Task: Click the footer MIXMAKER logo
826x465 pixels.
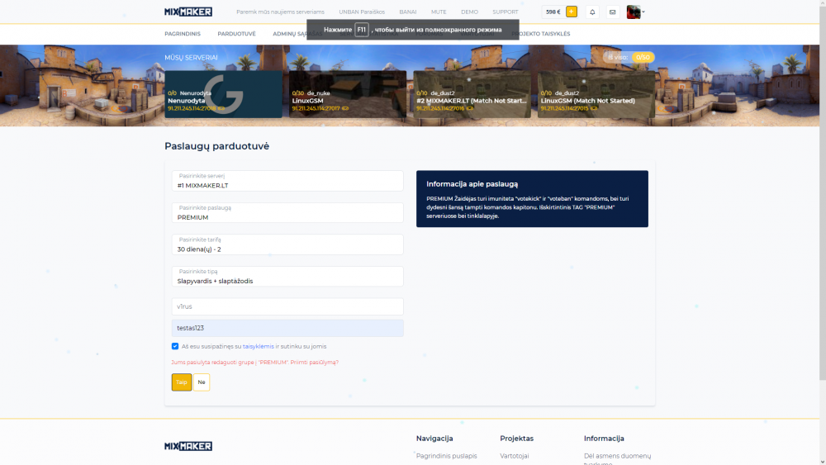Action: point(188,446)
